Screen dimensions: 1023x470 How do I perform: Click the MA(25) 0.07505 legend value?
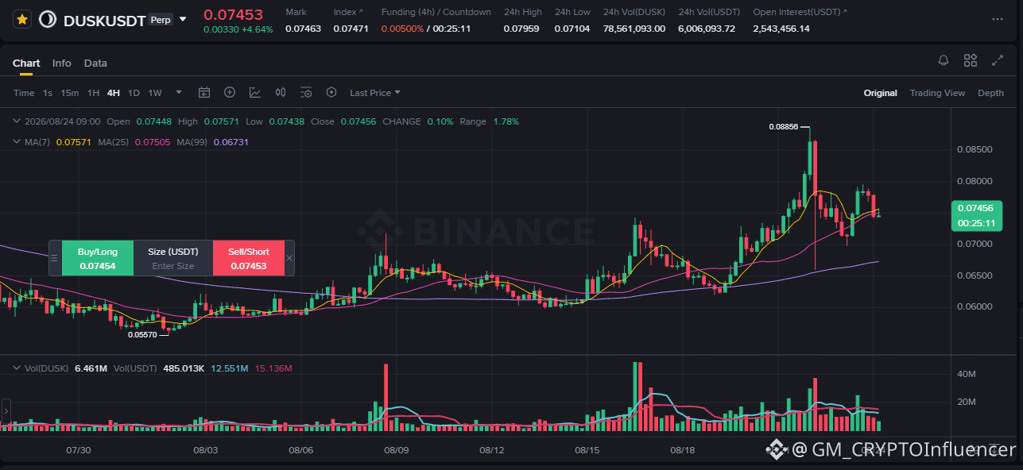point(134,142)
